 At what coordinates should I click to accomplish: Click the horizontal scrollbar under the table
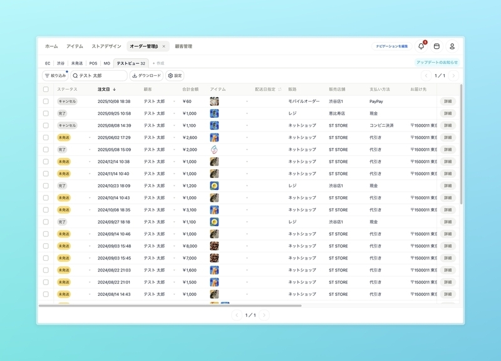point(170,306)
